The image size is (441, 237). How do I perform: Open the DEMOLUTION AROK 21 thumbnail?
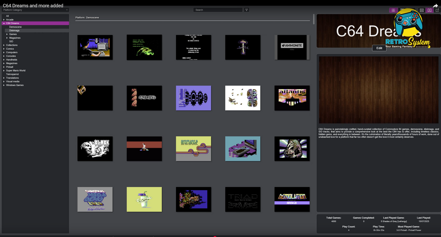point(292,199)
